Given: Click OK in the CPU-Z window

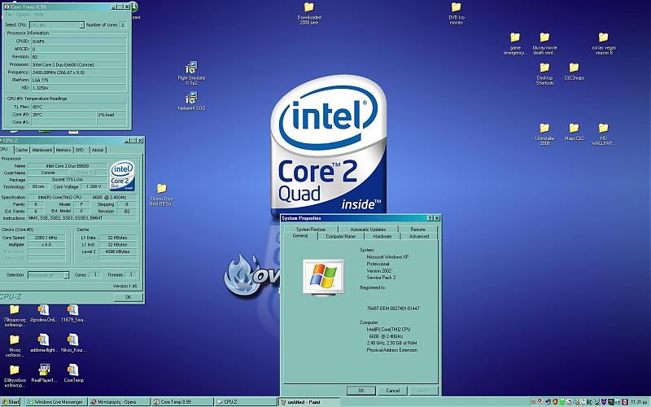Looking at the screenshot, I should [x=129, y=297].
